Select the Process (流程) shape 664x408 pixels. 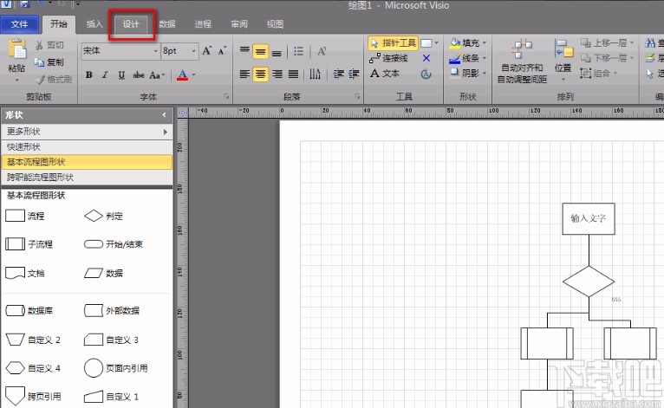[25, 216]
